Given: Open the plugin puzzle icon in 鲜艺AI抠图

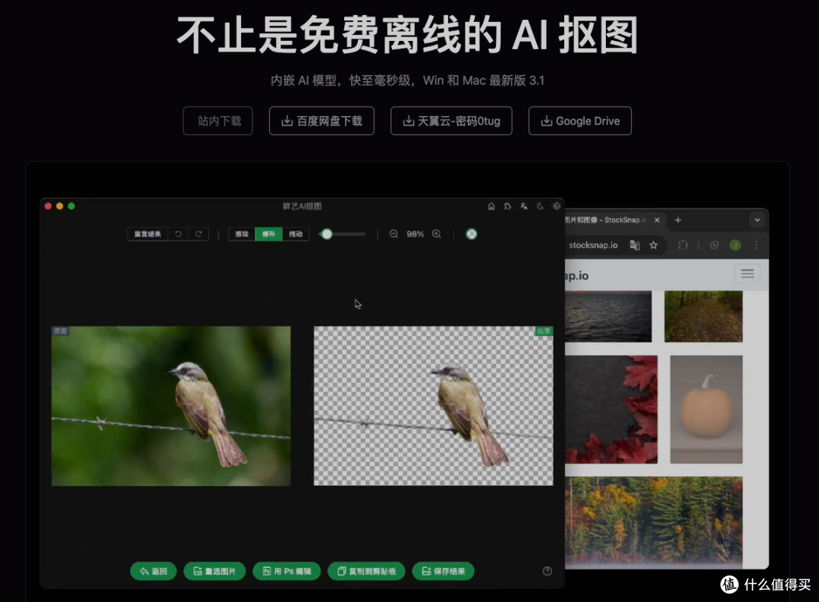Looking at the screenshot, I should 507,206.
